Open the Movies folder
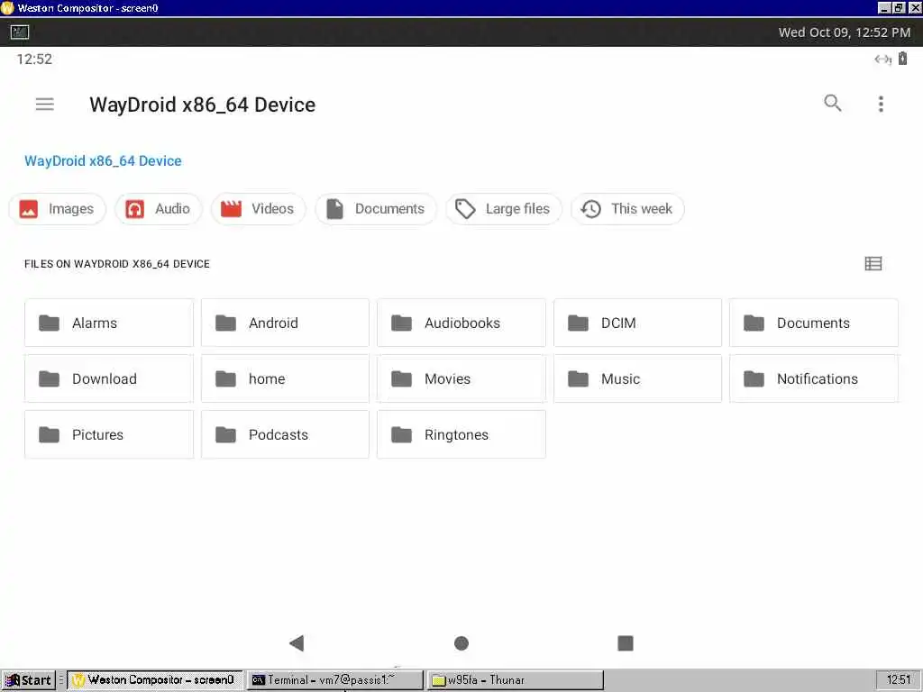Viewport: 923px width, 692px height. 461,378
